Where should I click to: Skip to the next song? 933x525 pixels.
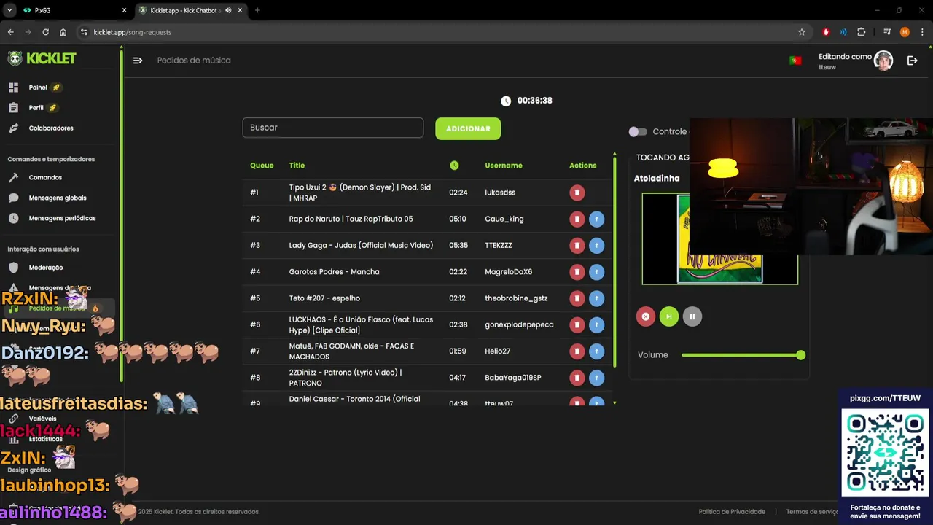[668, 316]
